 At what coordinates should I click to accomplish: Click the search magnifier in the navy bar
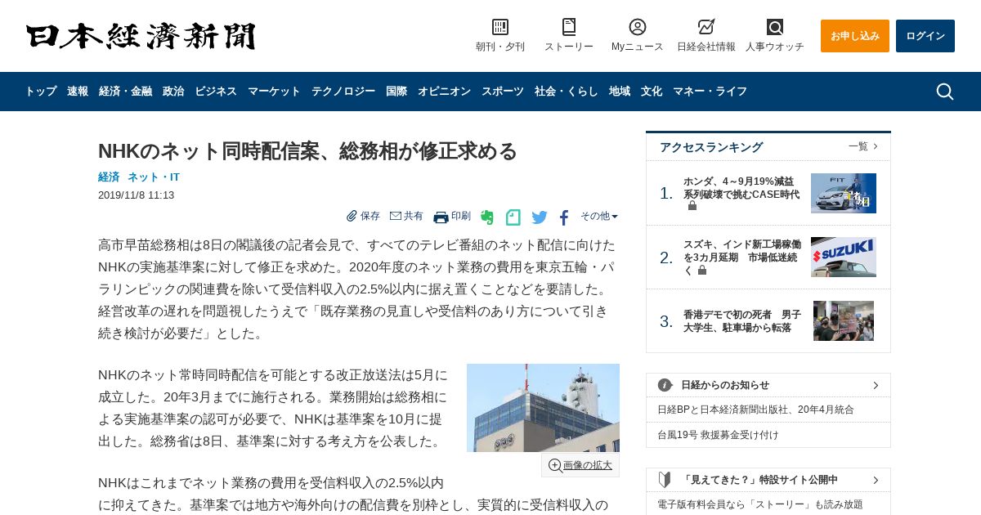click(945, 92)
